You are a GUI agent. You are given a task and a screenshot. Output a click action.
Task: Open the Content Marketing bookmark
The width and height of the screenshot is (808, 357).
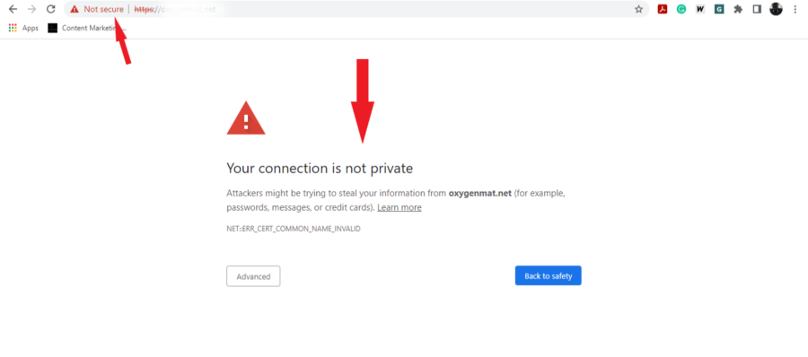pyautogui.click(x=86, y=29)
